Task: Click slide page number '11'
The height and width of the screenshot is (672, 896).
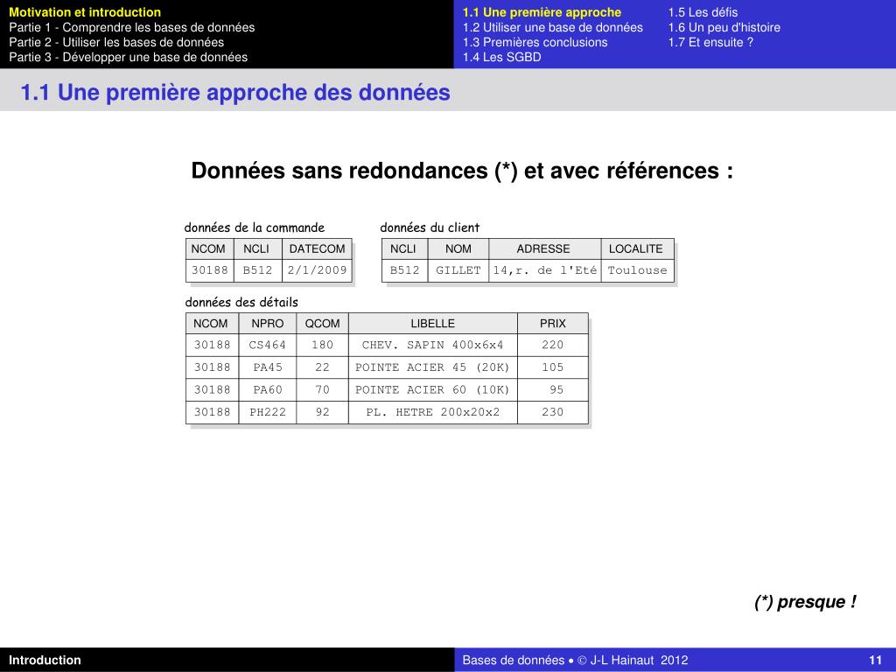Action: 875,661
